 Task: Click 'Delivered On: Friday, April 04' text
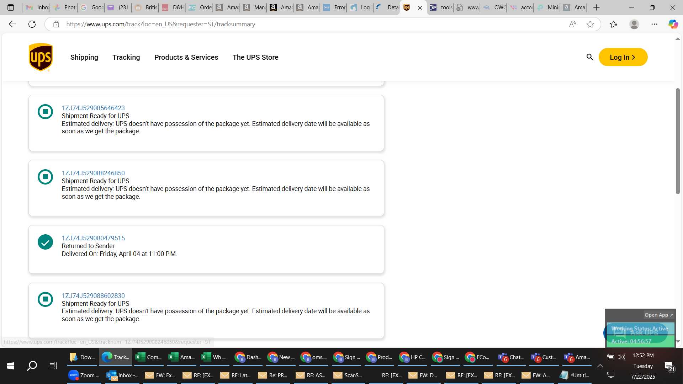pos(120,254)
